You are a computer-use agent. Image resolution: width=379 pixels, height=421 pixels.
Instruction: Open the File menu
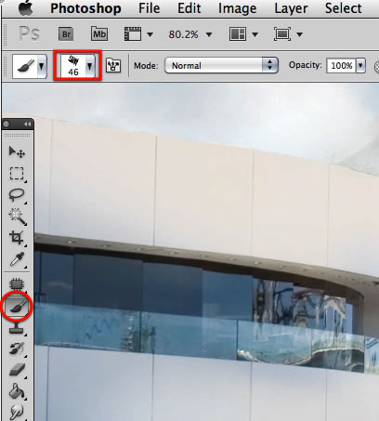point(149,8)
